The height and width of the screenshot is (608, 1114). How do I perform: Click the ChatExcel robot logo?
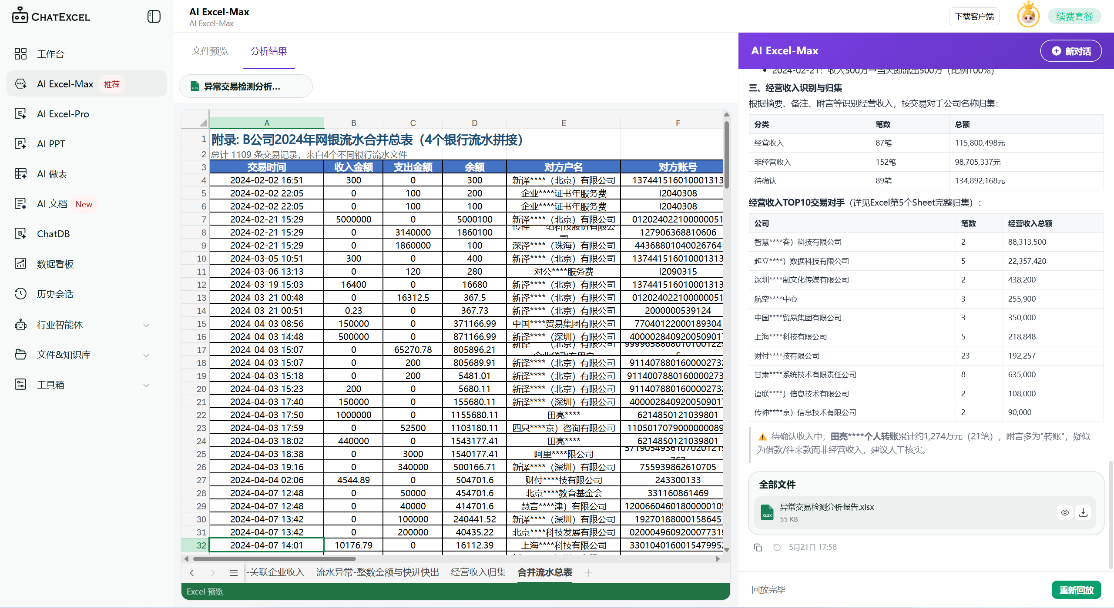[20, 16]
